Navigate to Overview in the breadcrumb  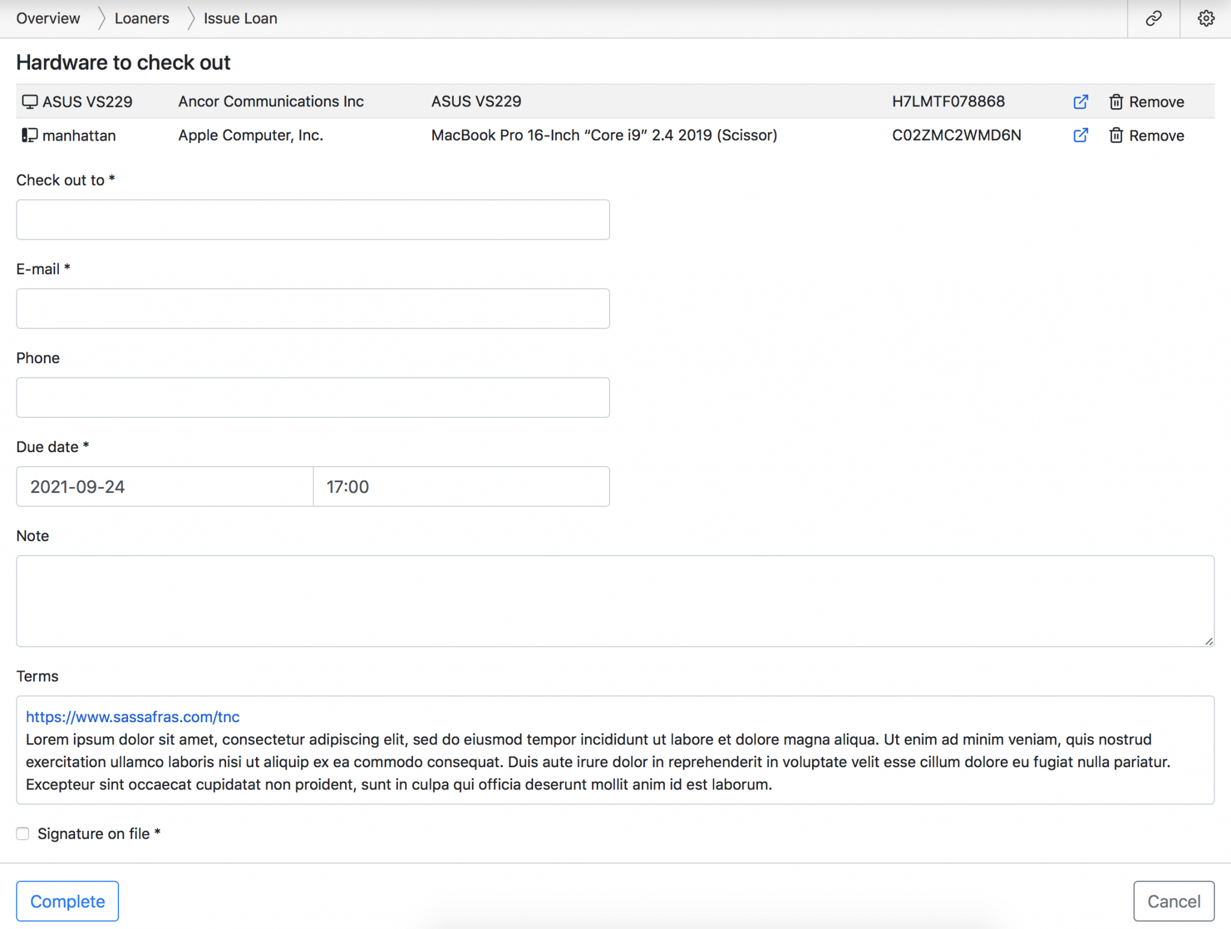(x=47, y=18)
